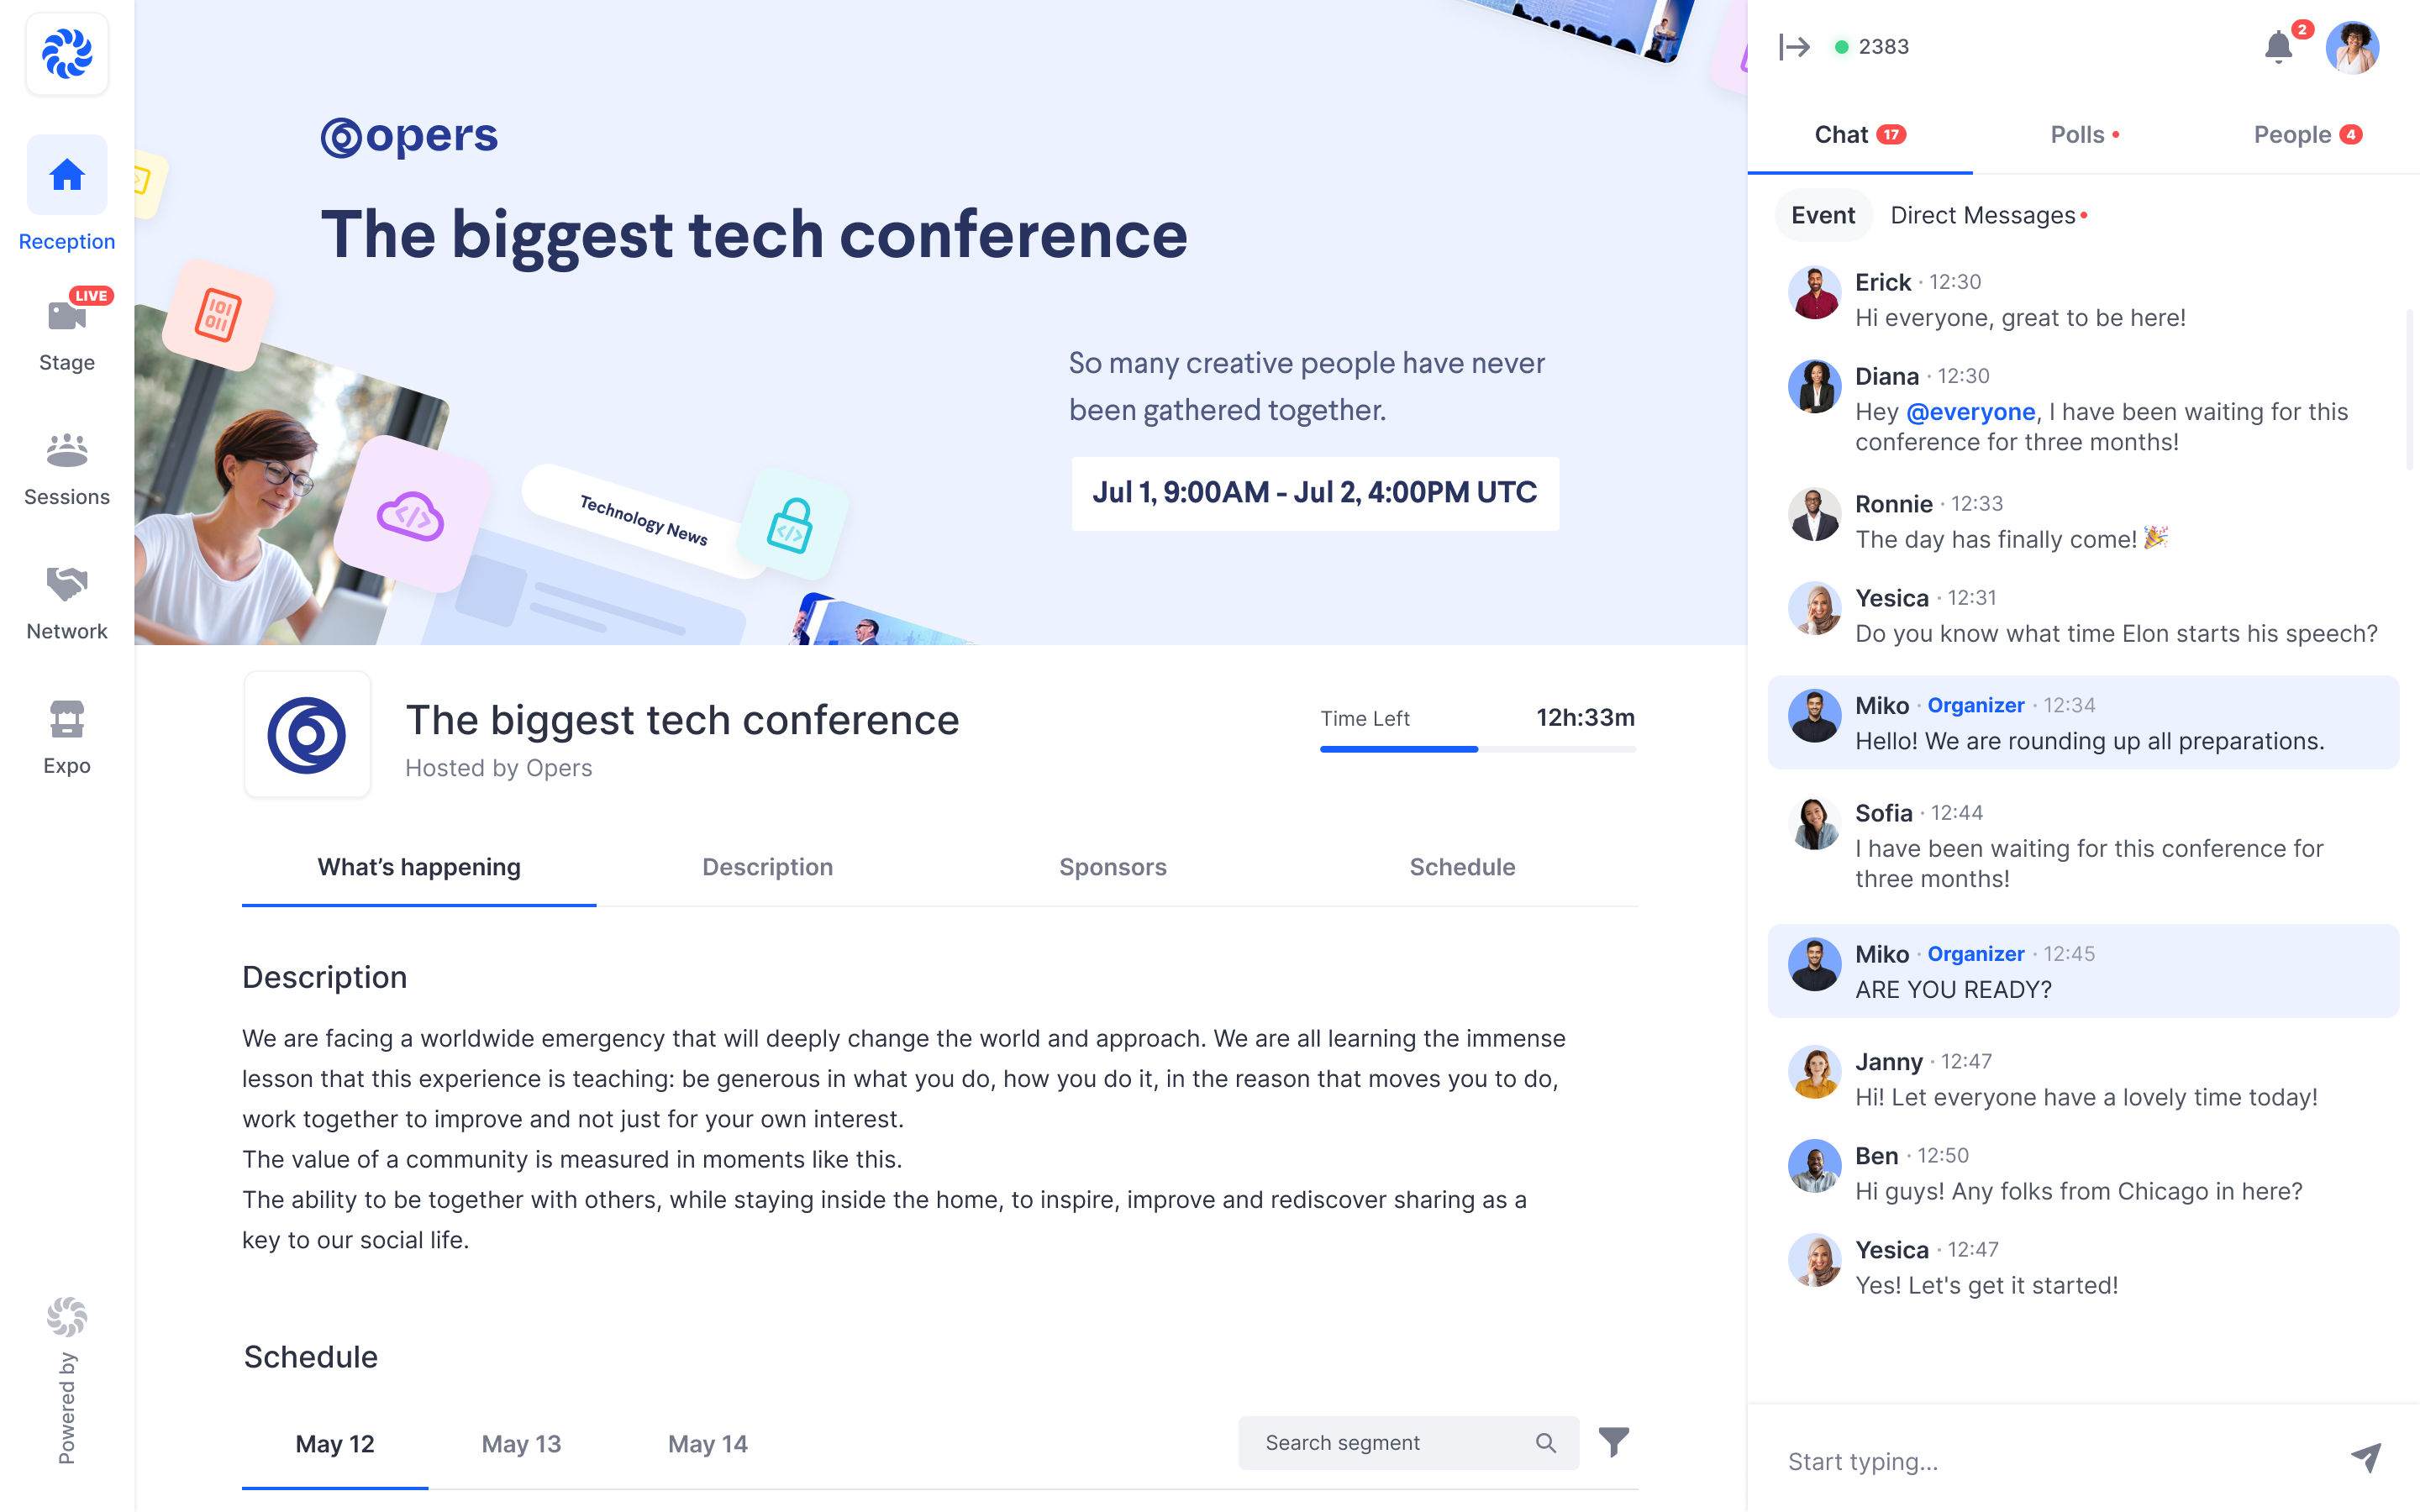Select the Sponsors tab

pyautogui.click(x=1112, y=866)
